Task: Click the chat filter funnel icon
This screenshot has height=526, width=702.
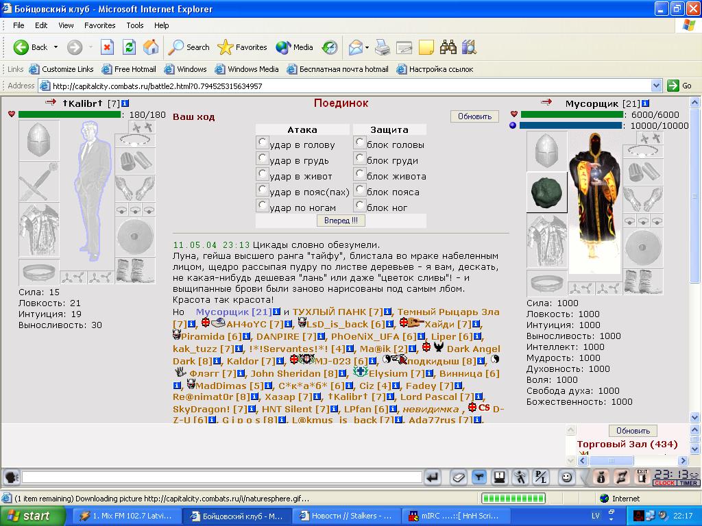Action: coord(479,477)
